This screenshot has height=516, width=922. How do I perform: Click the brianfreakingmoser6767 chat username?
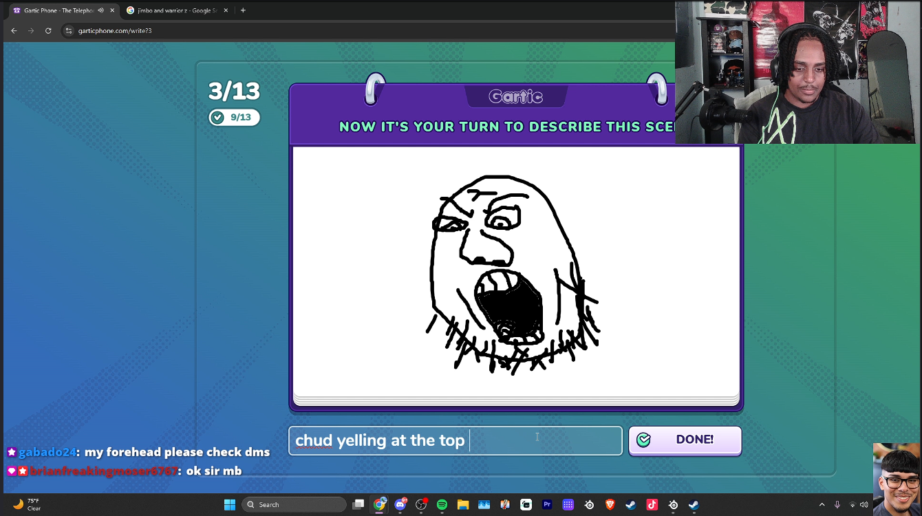tap(104, 471)
